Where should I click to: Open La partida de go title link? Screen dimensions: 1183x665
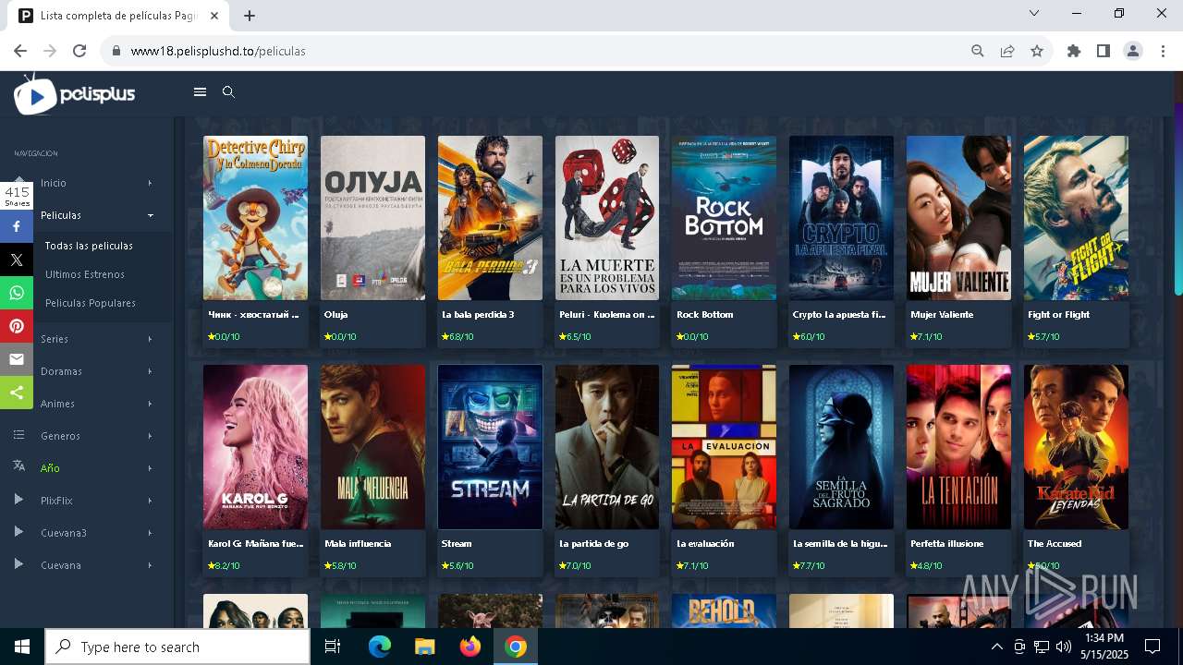tap(593, 543)
